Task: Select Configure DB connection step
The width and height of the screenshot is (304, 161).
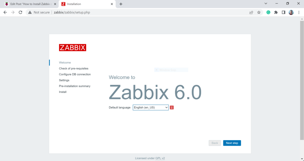Action: [75, 74]
